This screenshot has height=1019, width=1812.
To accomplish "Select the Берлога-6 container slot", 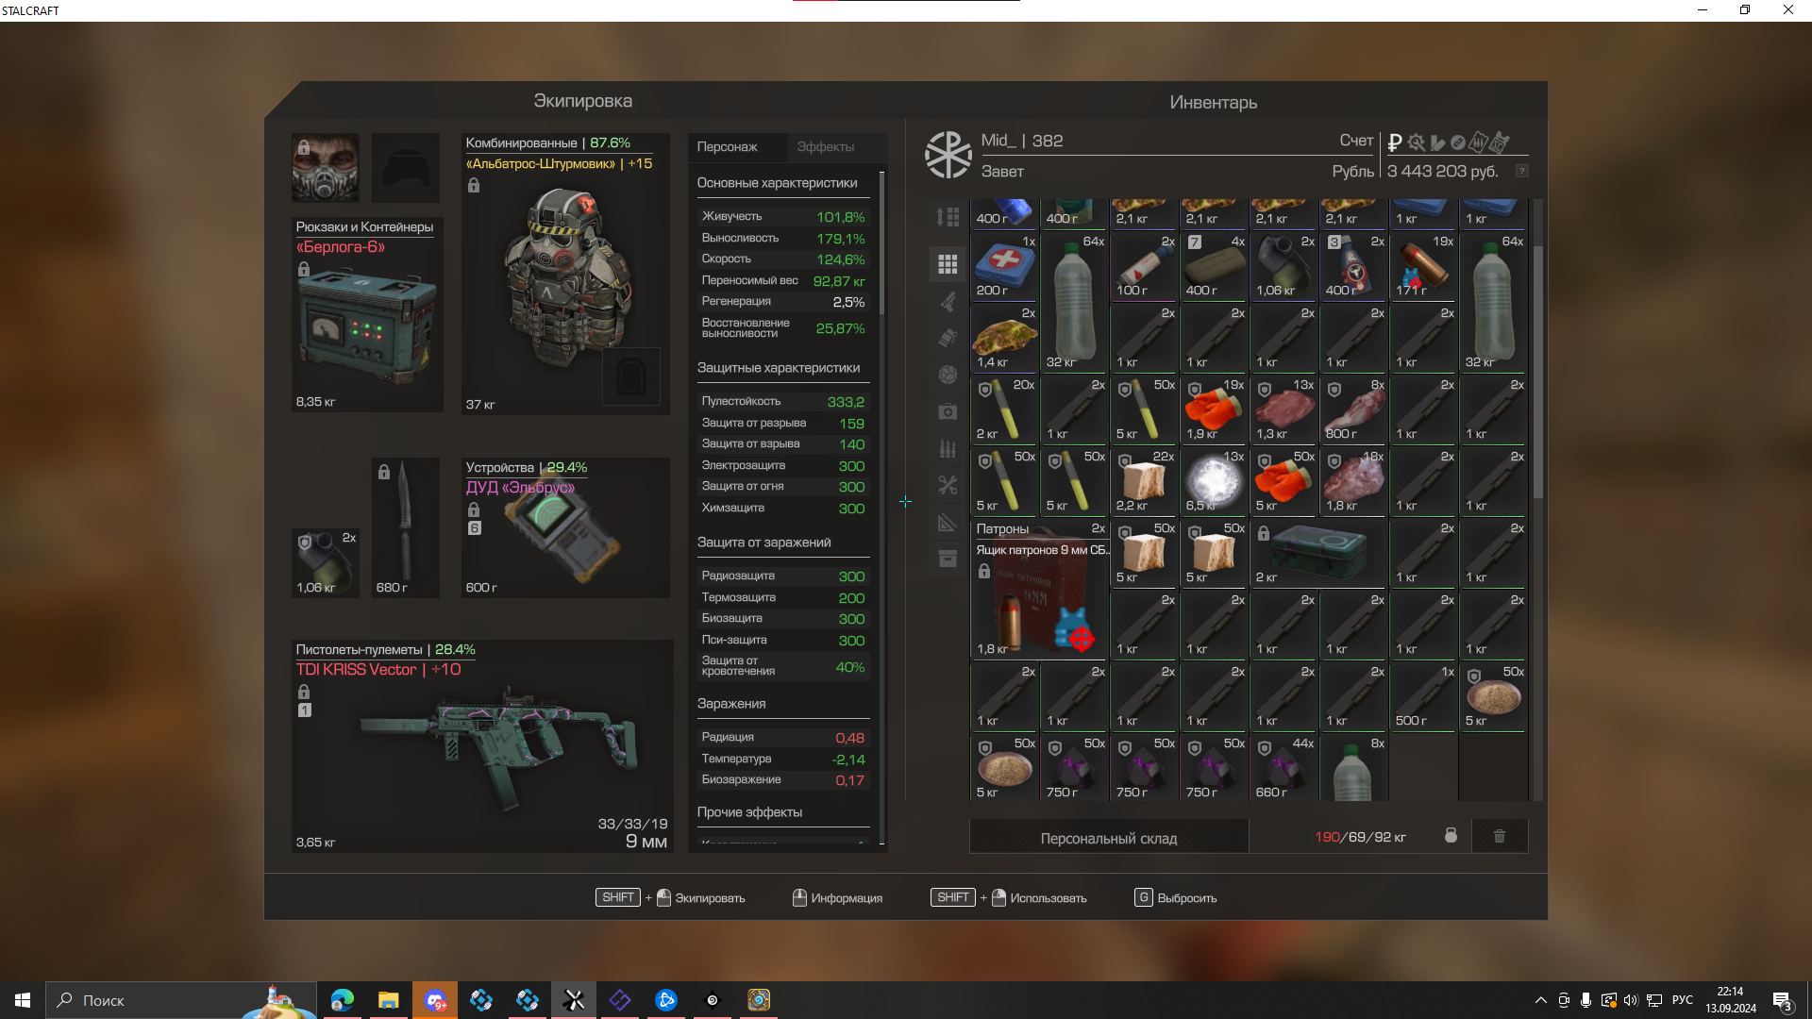I will tap(367, 314).
